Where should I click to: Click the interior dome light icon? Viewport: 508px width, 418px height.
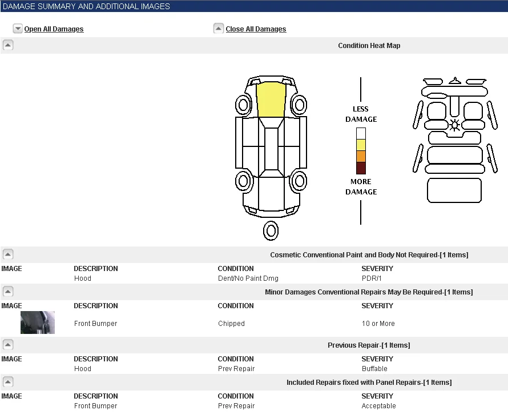tap(454, 125)
